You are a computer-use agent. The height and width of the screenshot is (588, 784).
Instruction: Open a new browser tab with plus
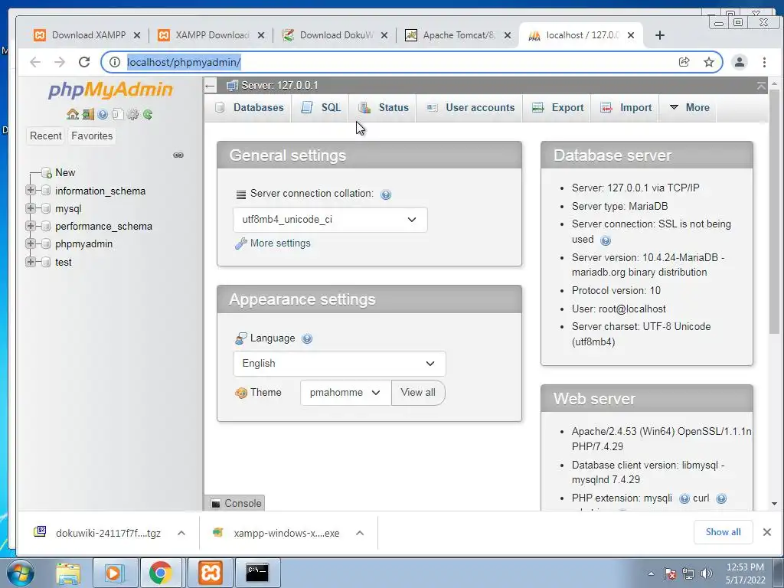coord(659,35)
